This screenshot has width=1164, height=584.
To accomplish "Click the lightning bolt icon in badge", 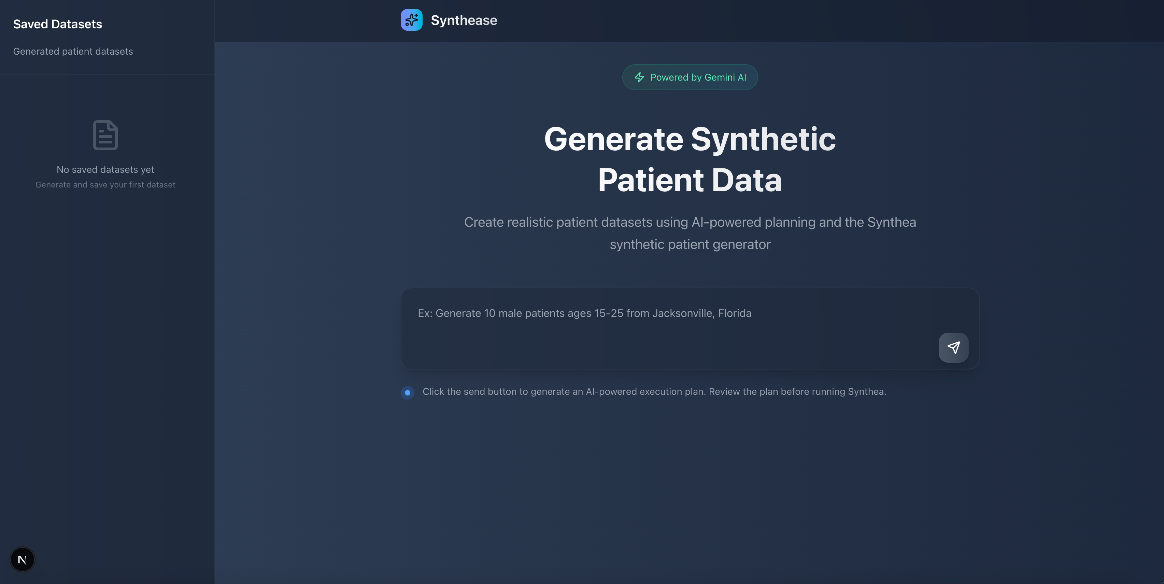I will point(639,77).
